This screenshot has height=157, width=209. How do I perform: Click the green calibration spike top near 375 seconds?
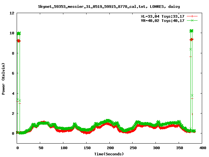191,31
